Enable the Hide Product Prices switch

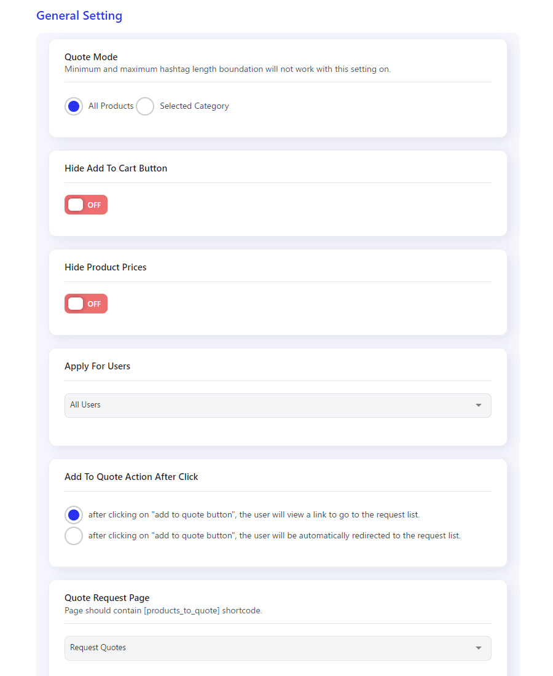(86, 304)
